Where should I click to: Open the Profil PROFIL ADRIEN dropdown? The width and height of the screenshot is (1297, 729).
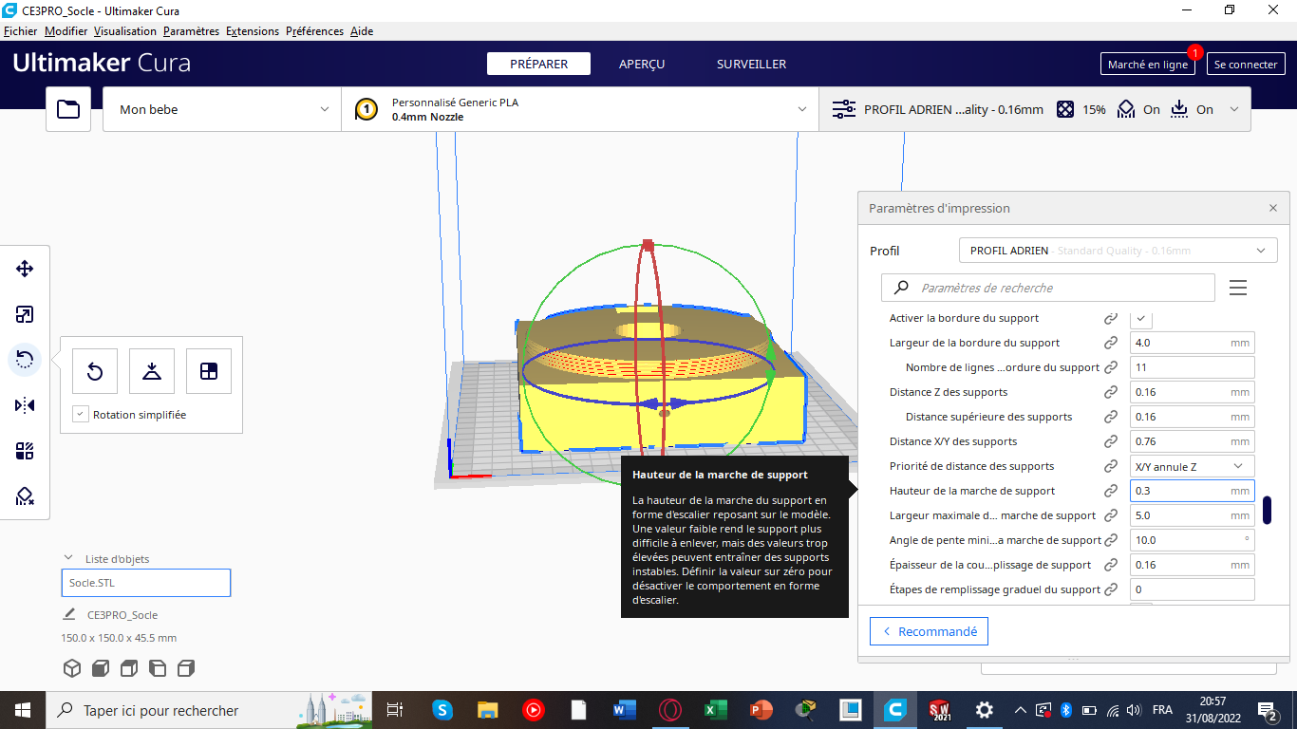coord(1118,251)
